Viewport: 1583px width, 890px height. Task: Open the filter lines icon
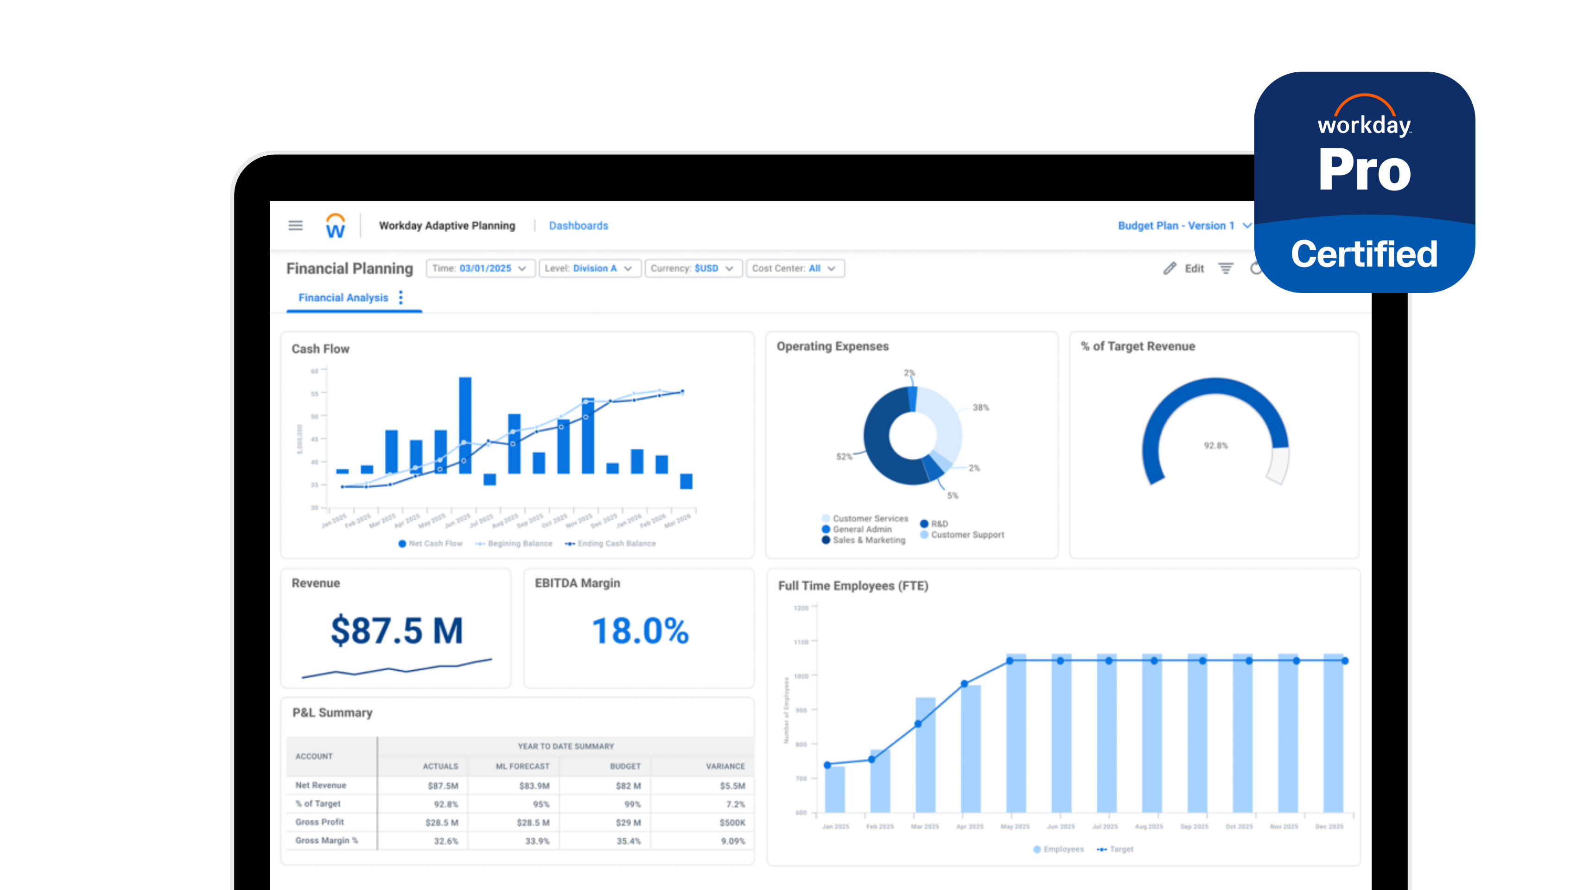[x=1225, y=268]
